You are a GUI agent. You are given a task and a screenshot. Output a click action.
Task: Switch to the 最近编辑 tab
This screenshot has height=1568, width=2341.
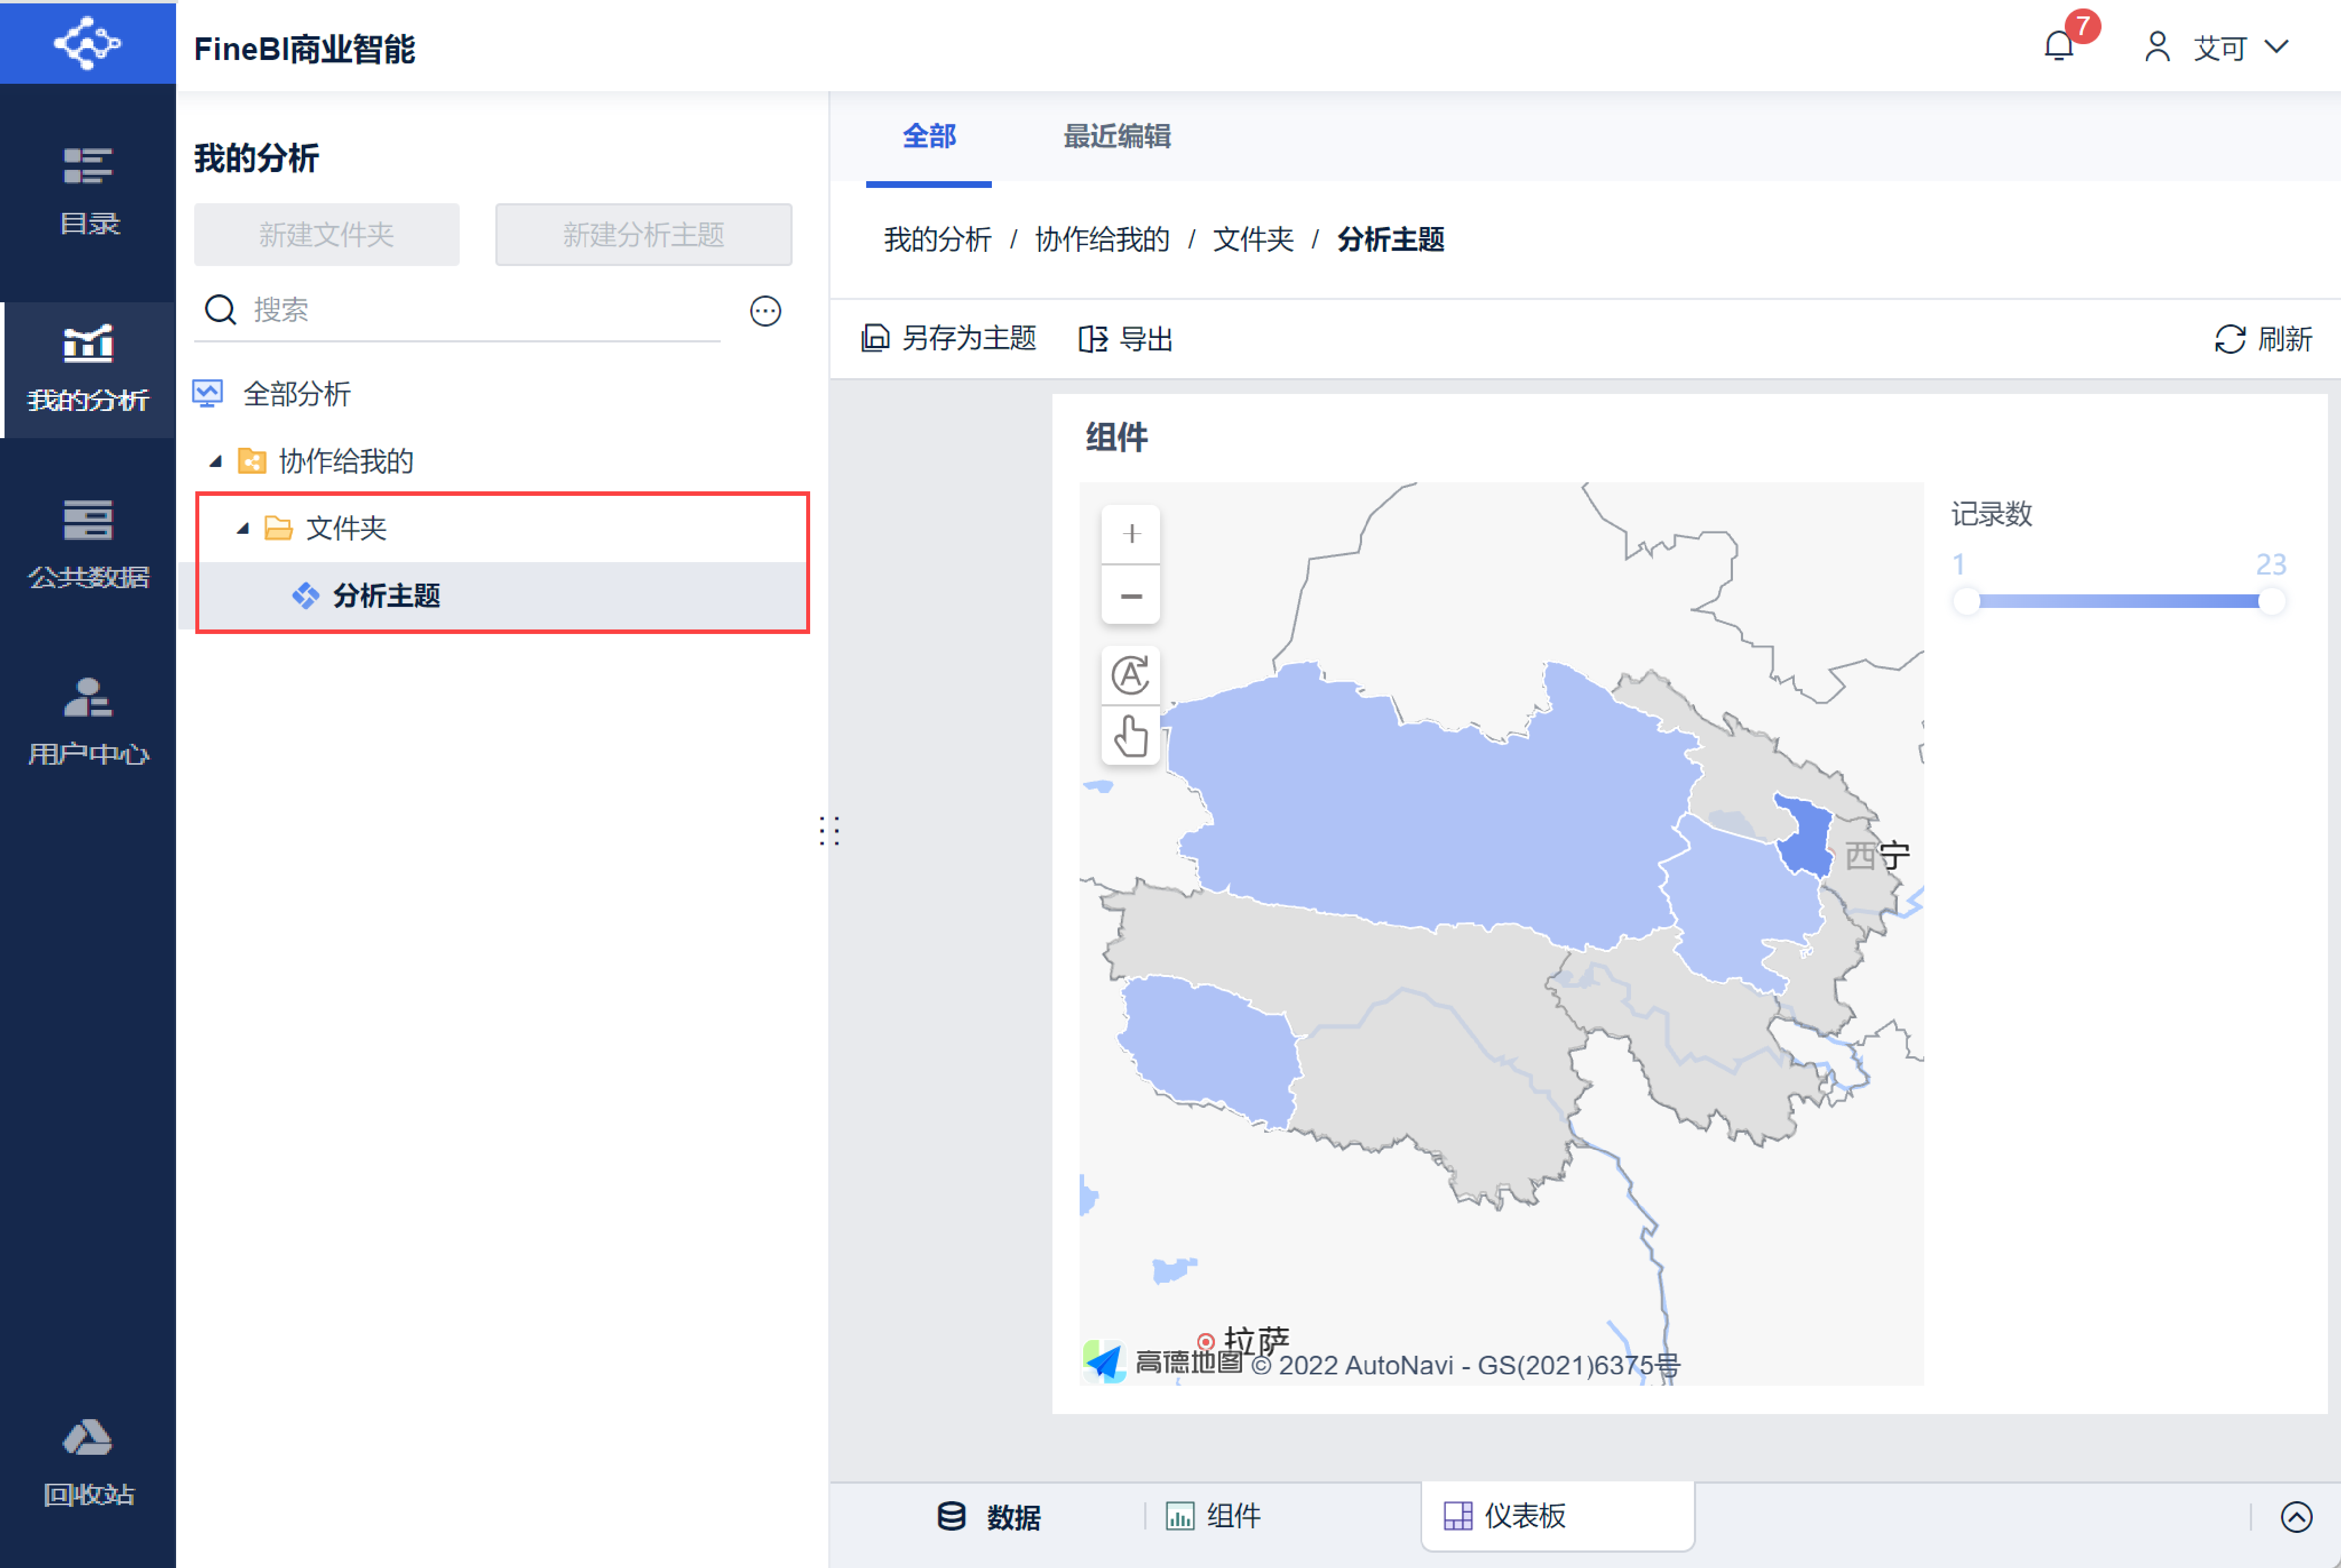tap(1116, 136)
